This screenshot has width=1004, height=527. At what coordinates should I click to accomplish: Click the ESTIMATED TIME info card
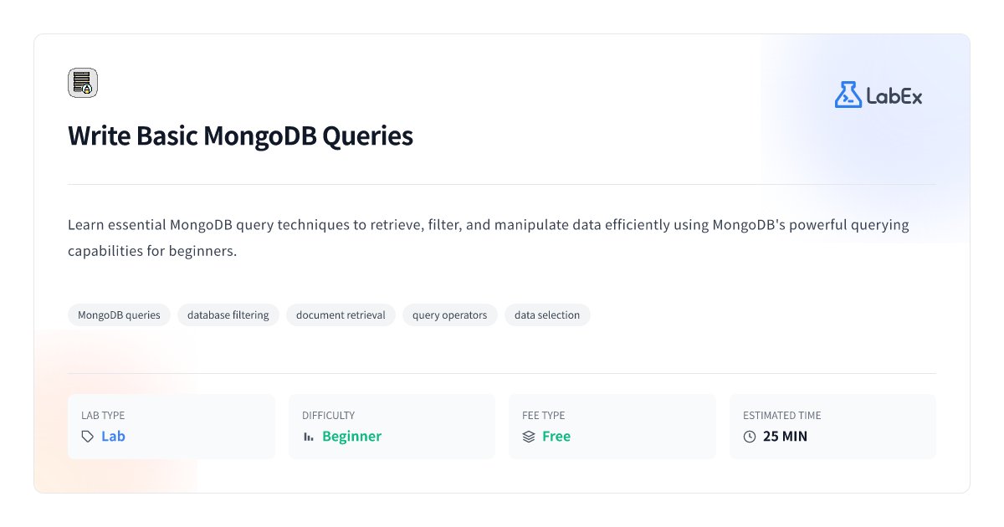[x=832, y=426]
